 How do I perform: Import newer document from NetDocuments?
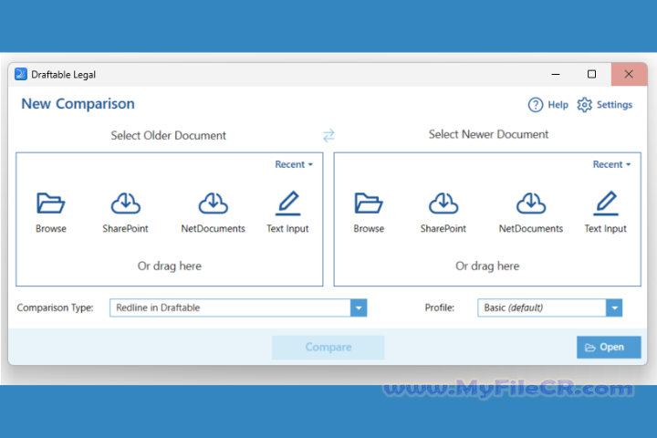531,213
